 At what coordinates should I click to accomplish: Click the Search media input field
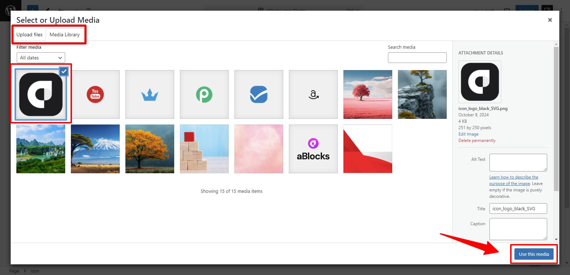[x=417, y=58]
